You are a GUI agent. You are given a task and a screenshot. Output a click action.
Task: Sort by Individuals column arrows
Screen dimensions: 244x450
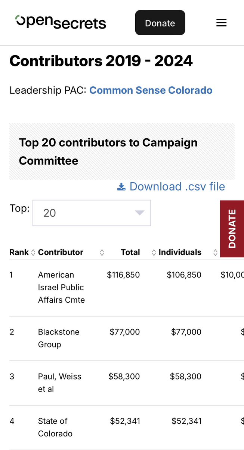pos(215,253)
